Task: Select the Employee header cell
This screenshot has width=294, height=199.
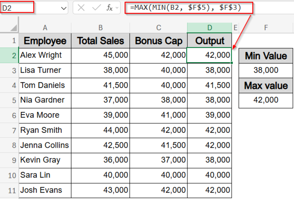Action: (45, 41)
